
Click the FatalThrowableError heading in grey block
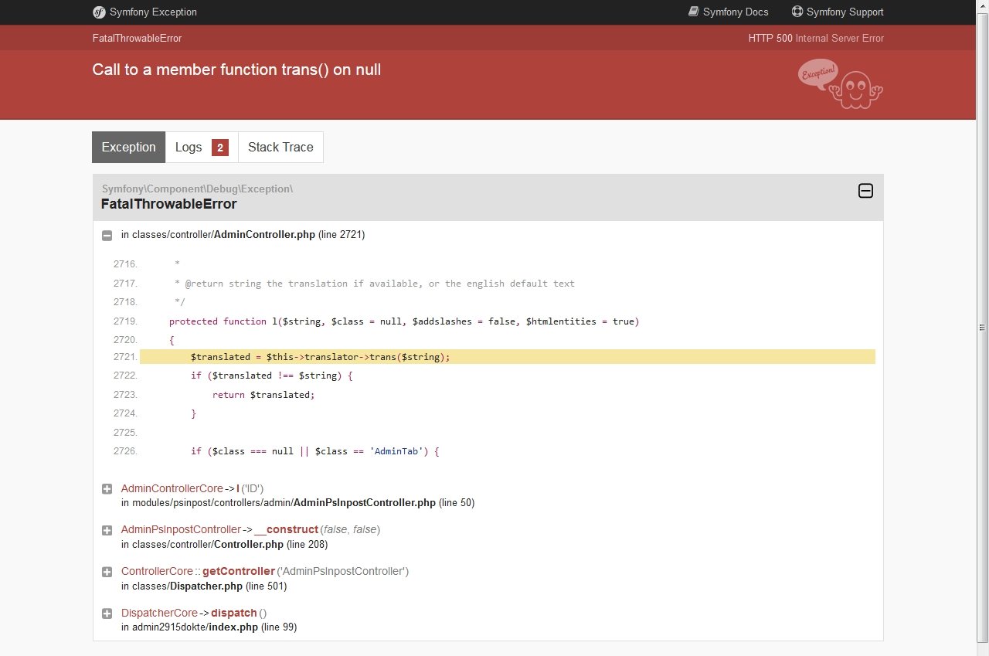tap(168, 204)
